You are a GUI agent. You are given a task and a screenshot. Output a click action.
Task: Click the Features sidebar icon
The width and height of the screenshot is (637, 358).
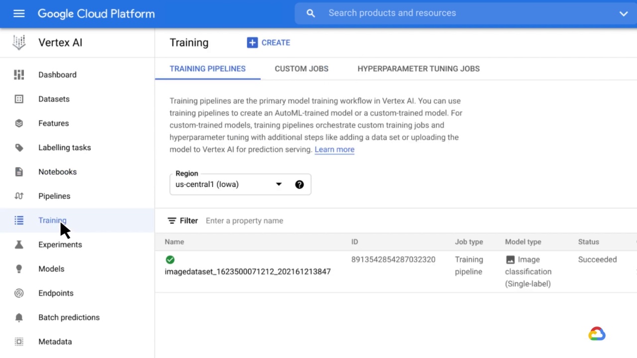[19, 123]
